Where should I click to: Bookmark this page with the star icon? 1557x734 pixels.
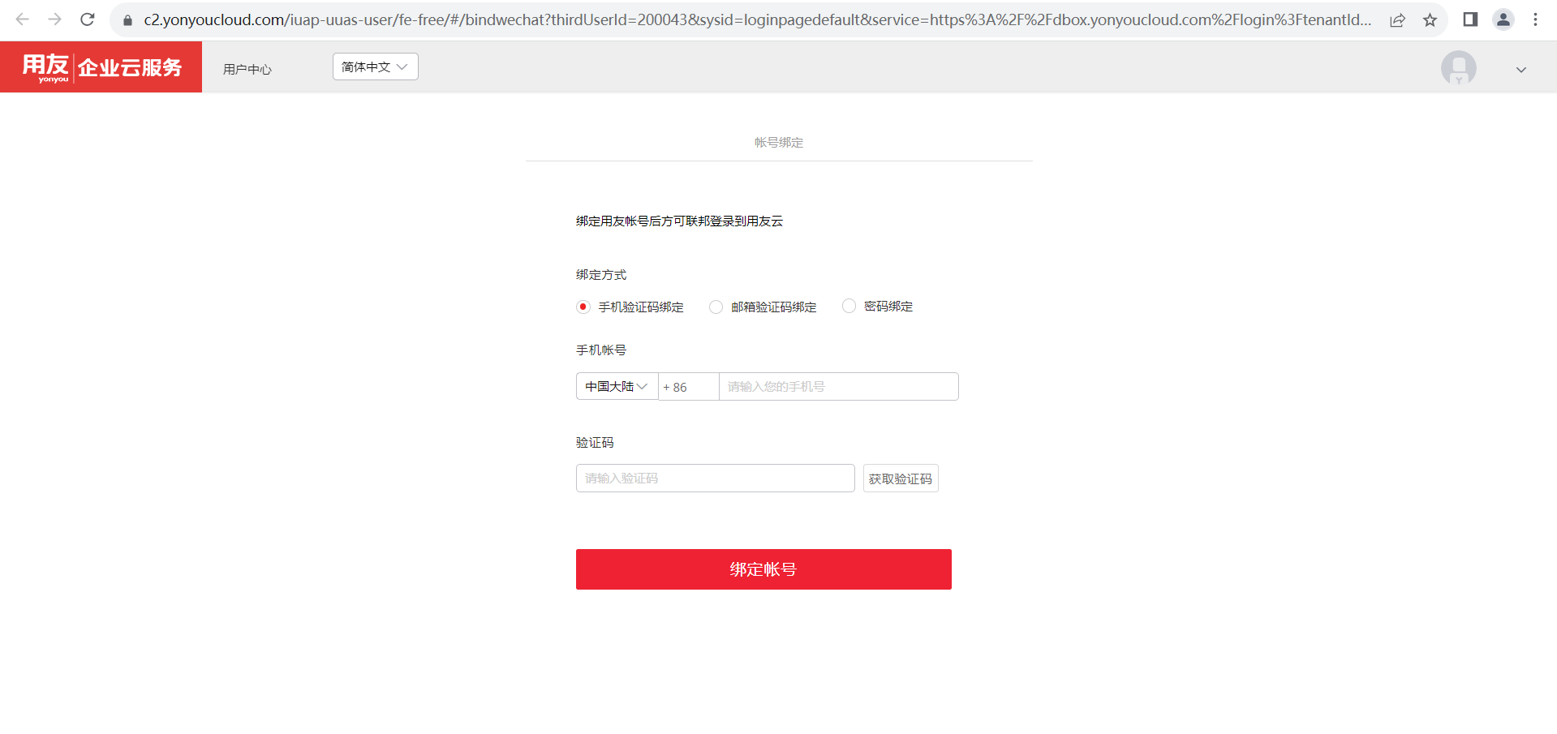click(x=1430, y=20)
